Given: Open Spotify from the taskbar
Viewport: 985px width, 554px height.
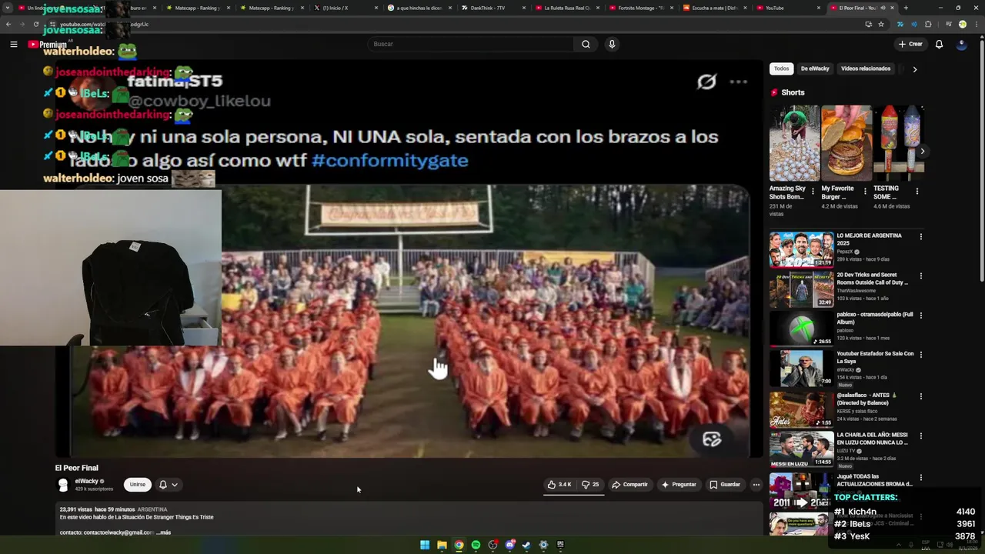Looking at the screenshot, I should coord(476,546).
